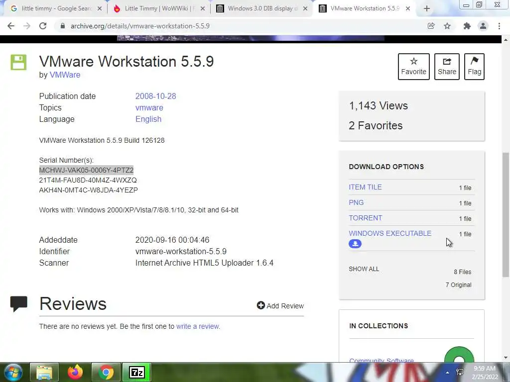The image size is (510, 382).
Task: Open the WINDOWS EXECUTABLE download link
Action: tap(390, 233)
